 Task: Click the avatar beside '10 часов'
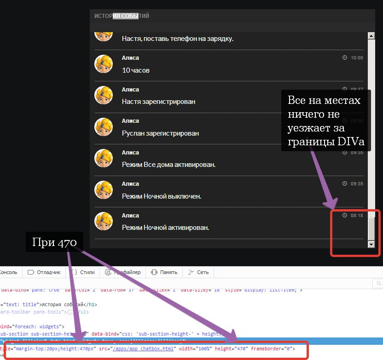click(x=104, y=64)
